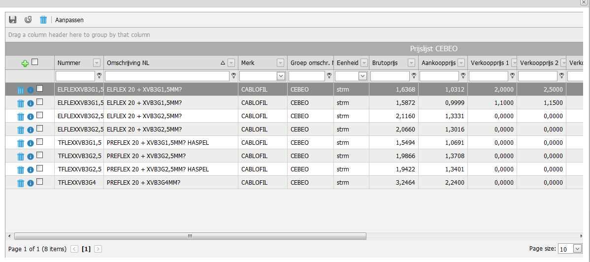The width and height of the screenshot is (590, 262).
Task: Delete row with Brutoprijs 1,9866
Action: (x=21, y=157)
